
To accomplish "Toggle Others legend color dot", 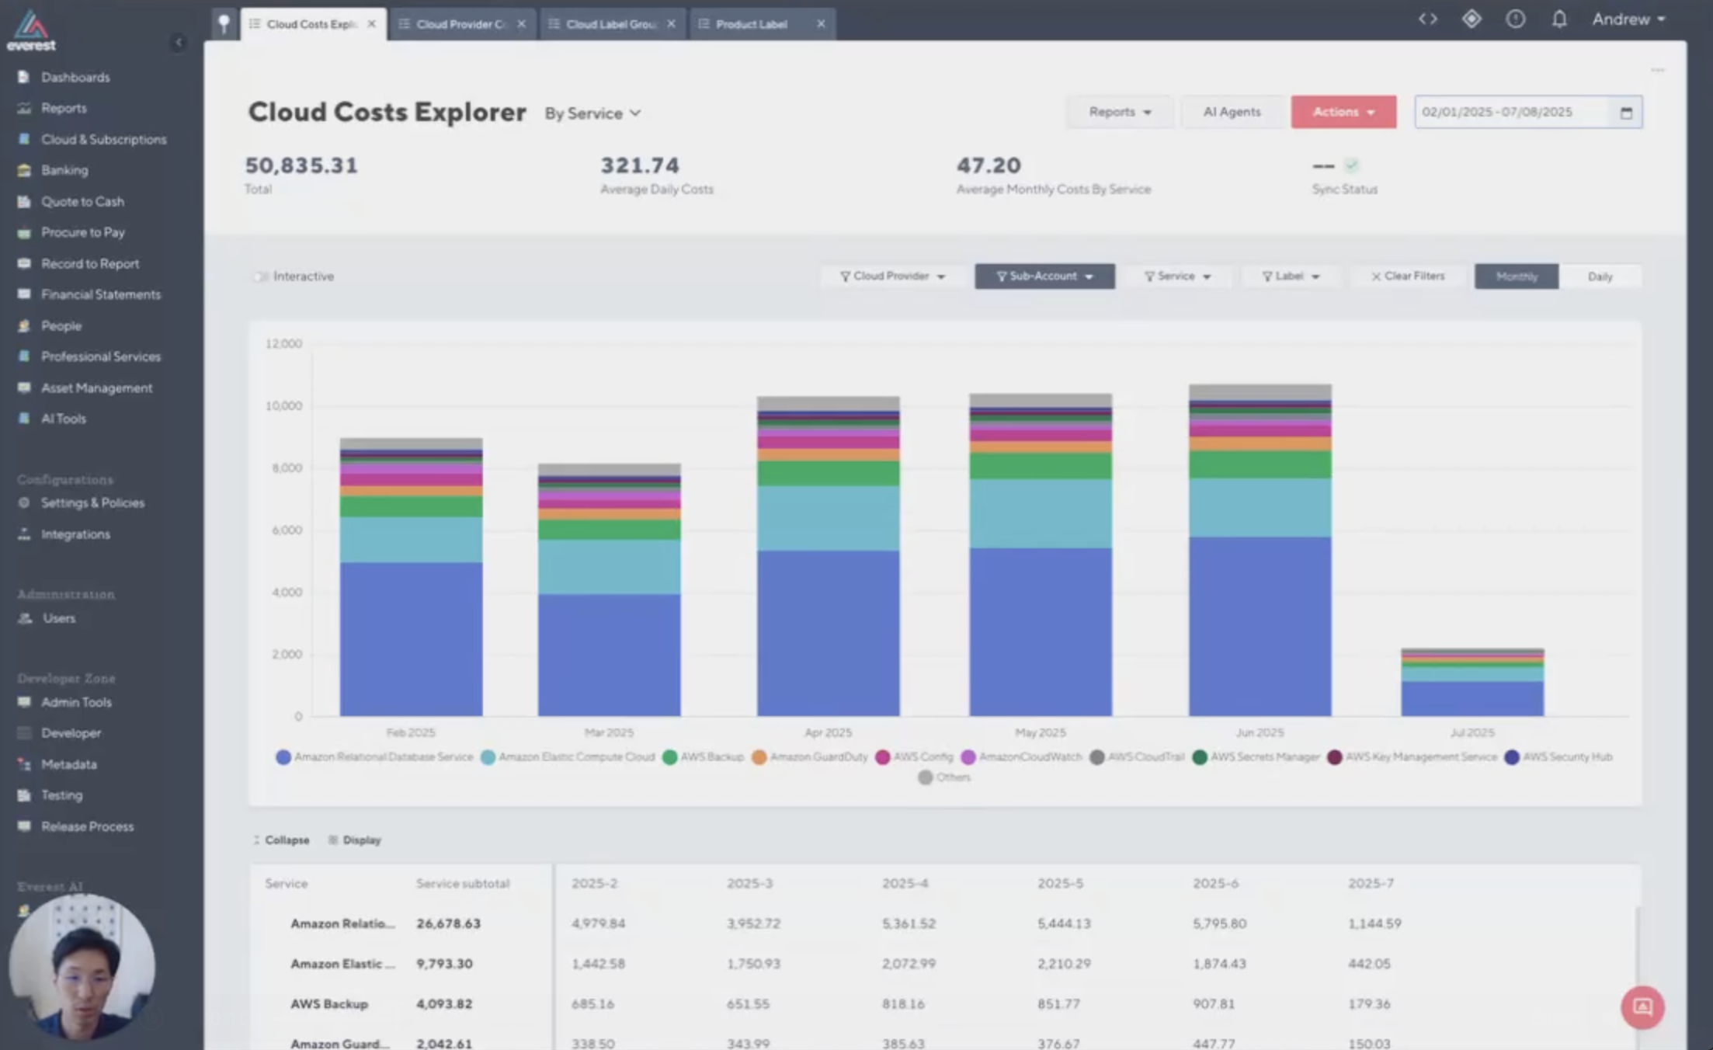I will tap(925, 777).
